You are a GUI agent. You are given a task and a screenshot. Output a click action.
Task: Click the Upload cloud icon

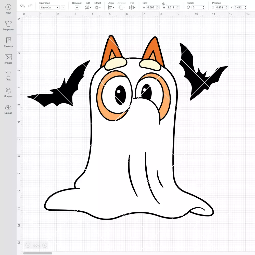pos(8,107)
